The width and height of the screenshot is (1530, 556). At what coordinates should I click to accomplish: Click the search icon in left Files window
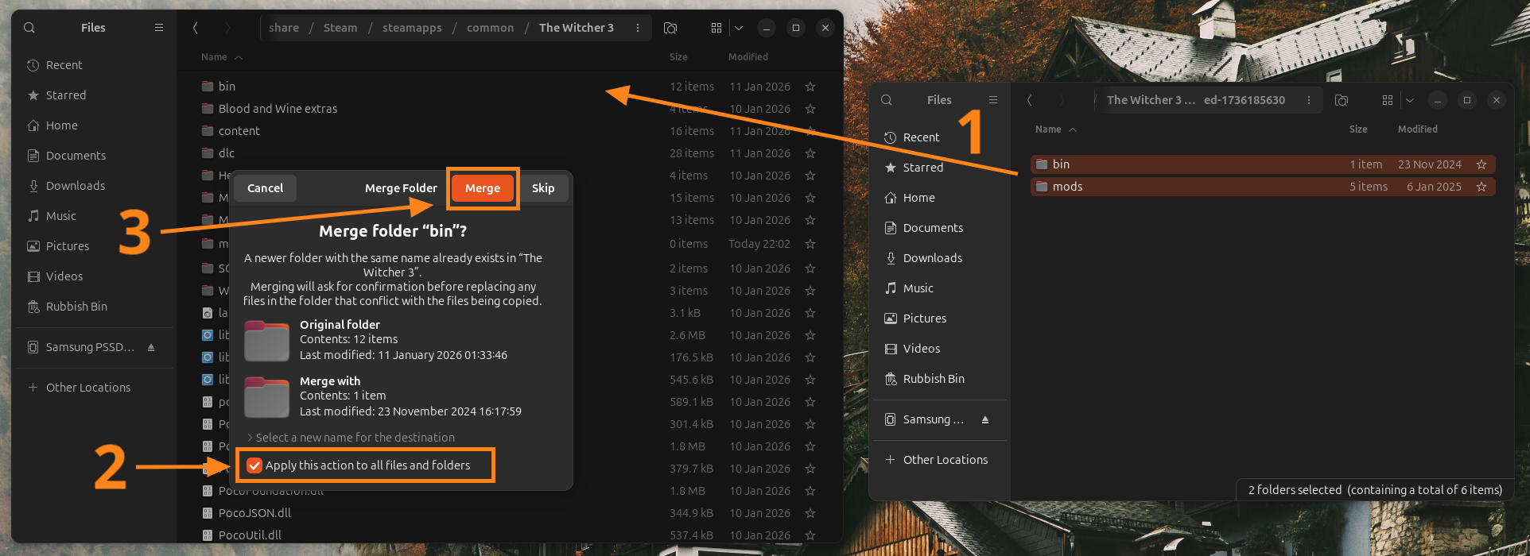click(29, 28)
